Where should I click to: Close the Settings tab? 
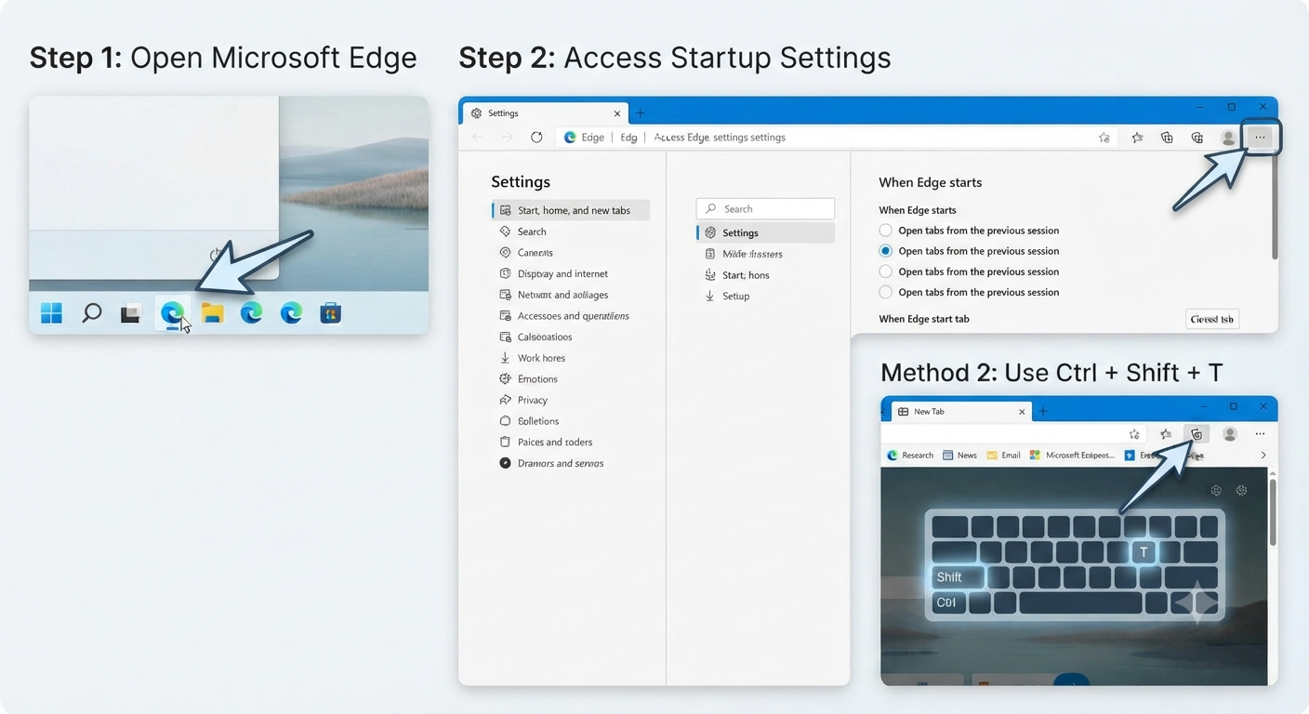(x=617, y=113)
